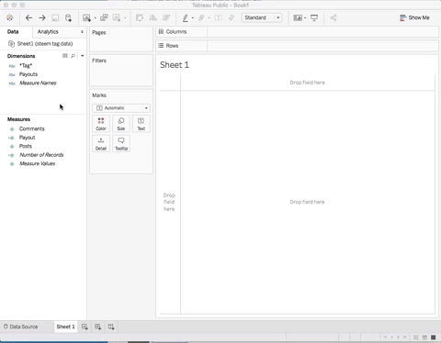Screen dimensions: 441x343
Task: Clear sheet using toolbar icon
Action: point(117,17)
